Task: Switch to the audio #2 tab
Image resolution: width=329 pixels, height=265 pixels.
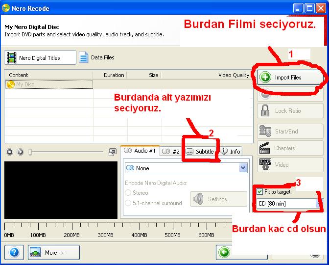Action: coord(170,152)
